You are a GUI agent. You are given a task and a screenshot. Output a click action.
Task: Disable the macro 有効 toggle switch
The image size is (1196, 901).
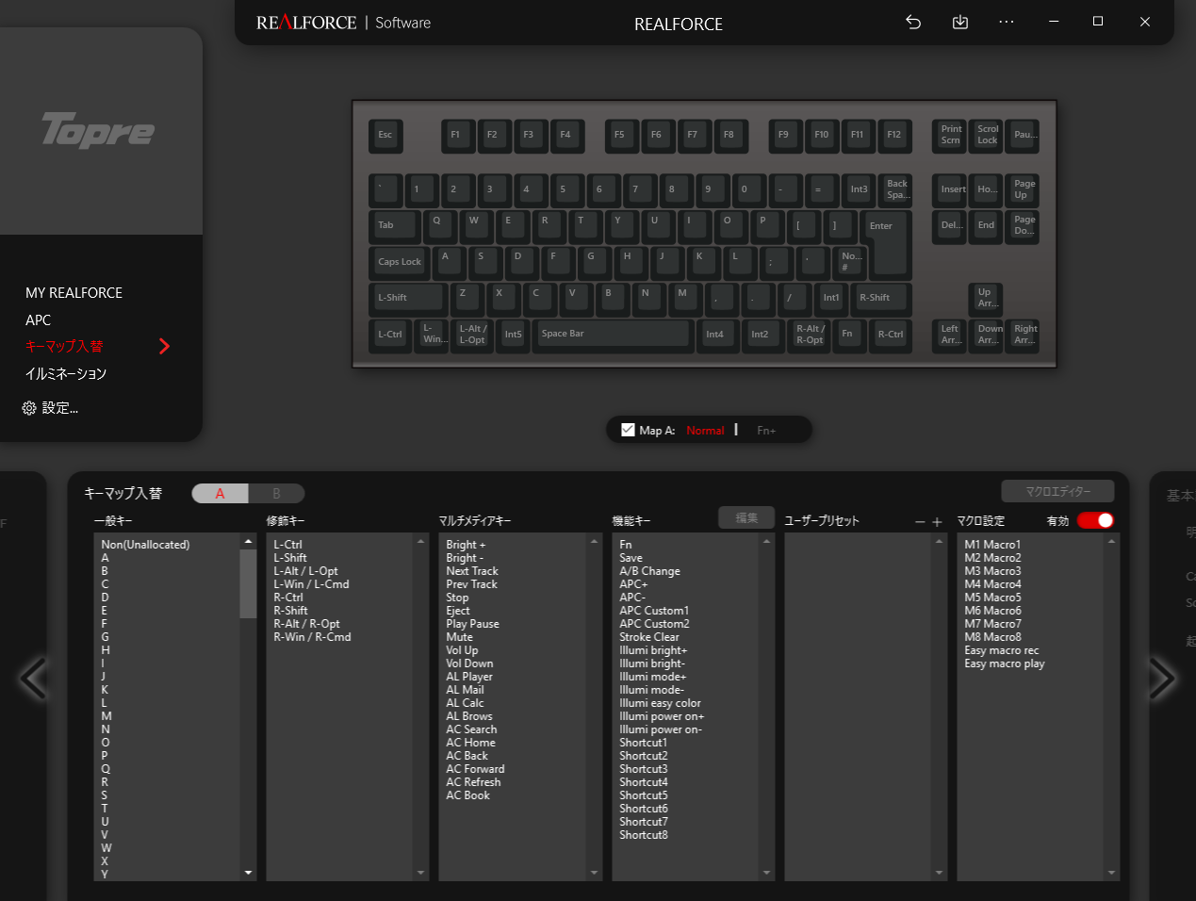(x=1095, y=520)
